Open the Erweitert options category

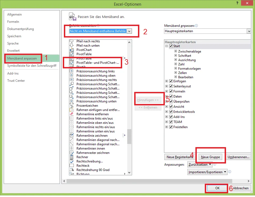[13, 51]
